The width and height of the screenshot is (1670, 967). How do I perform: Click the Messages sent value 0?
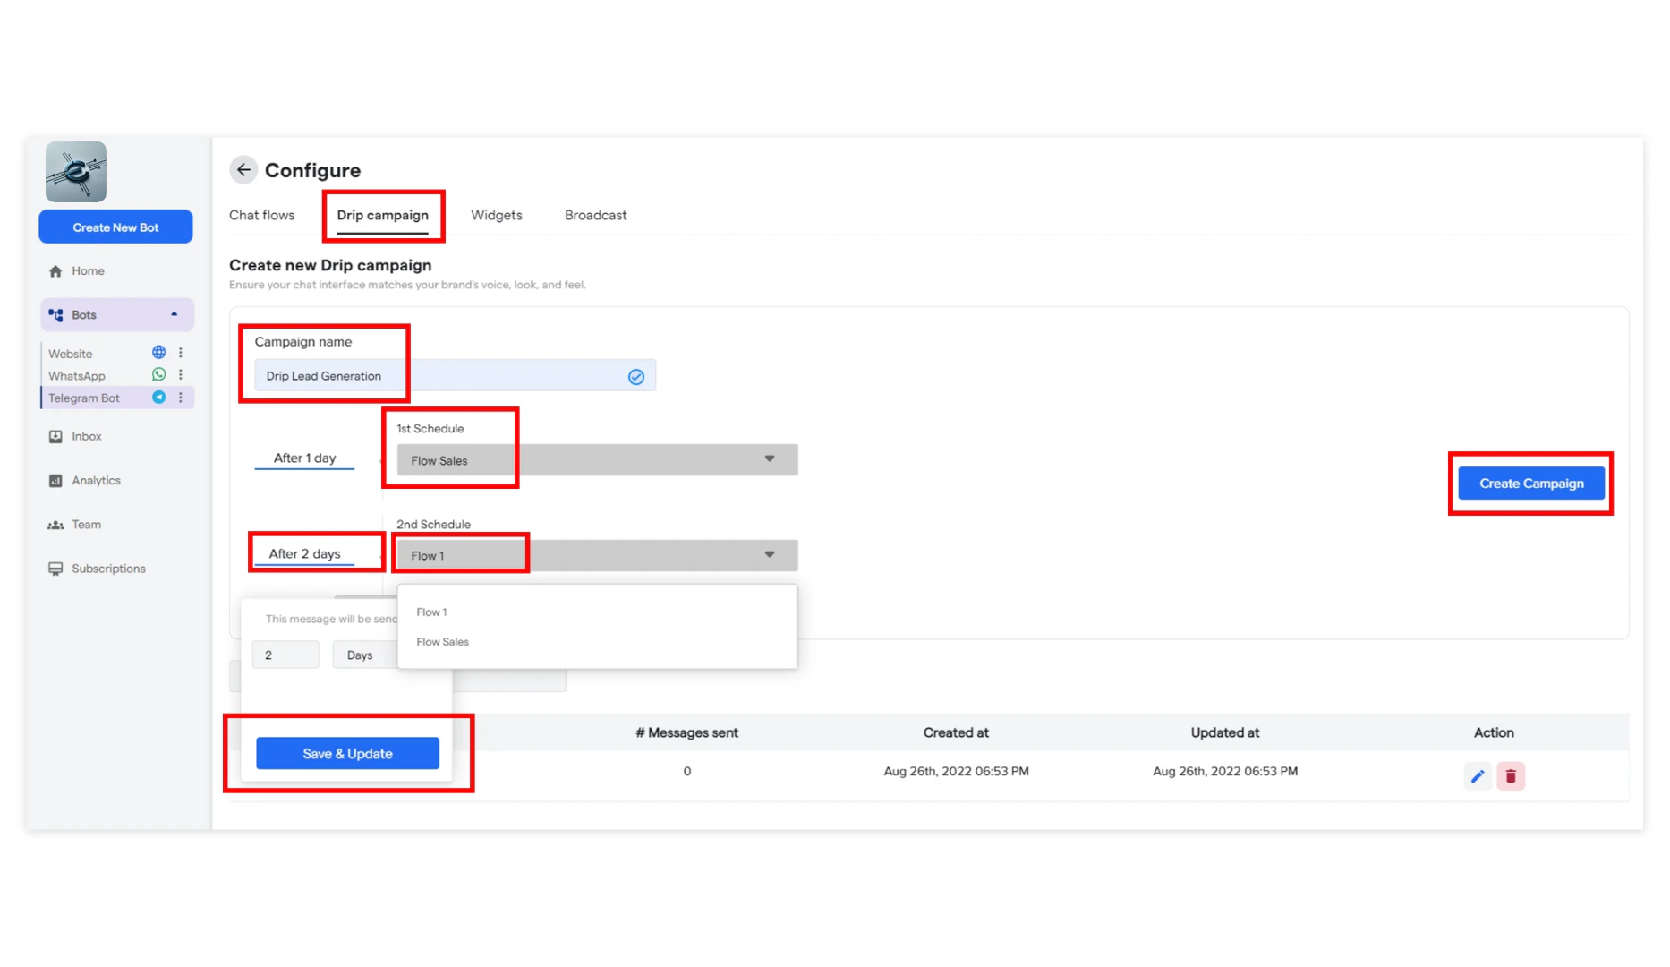(687, 771)
